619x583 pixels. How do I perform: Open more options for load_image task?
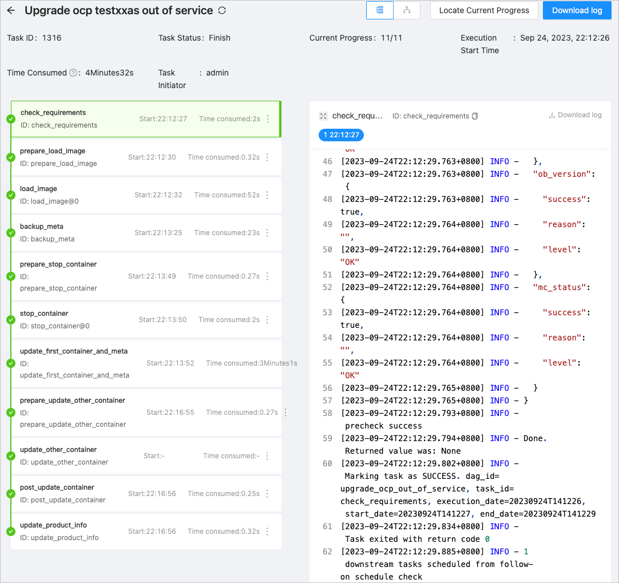pos(267,195)
